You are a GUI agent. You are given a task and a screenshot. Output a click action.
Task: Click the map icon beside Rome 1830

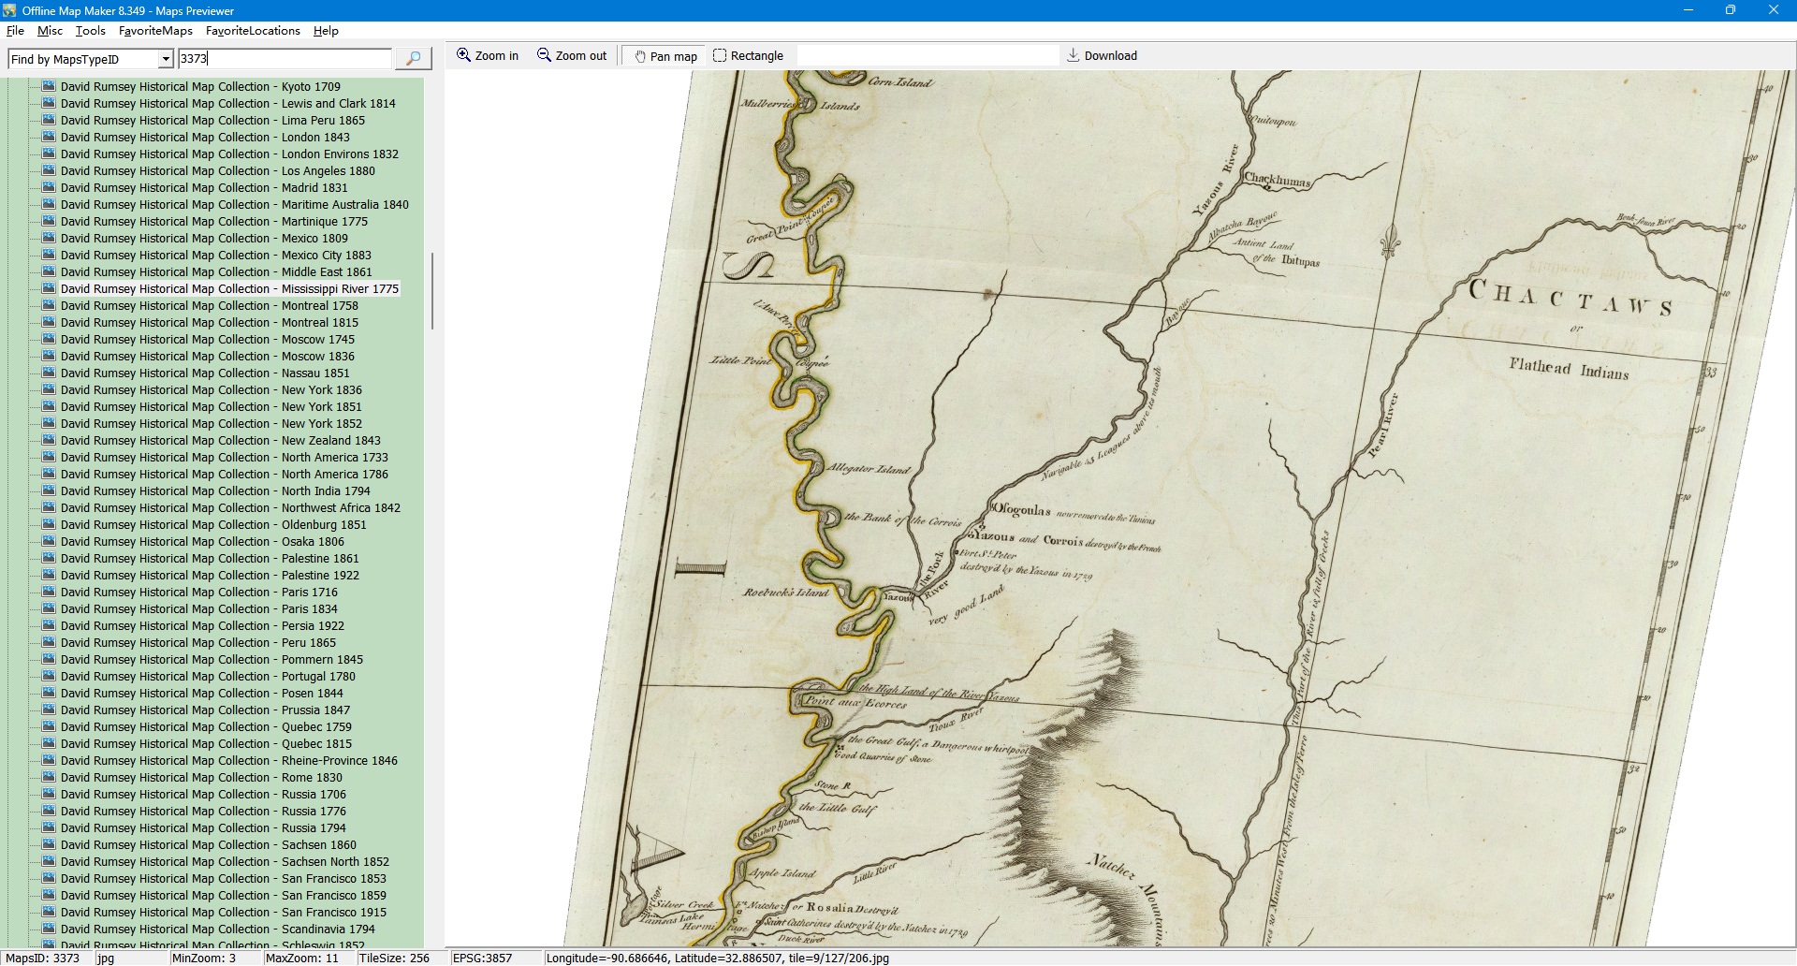coord(49,778)
